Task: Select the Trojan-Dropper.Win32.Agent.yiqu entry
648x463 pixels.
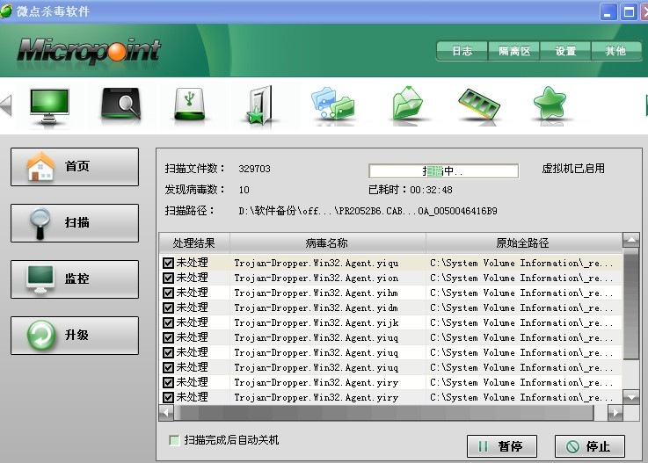Action: coord(317,263)
